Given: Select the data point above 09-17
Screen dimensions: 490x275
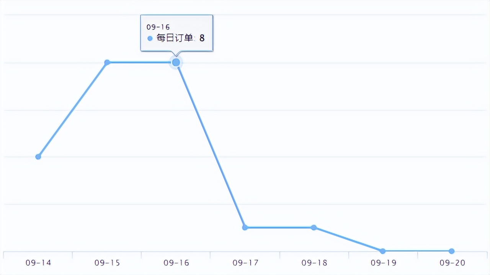Looking at the screenshot, I should [245, 228].
